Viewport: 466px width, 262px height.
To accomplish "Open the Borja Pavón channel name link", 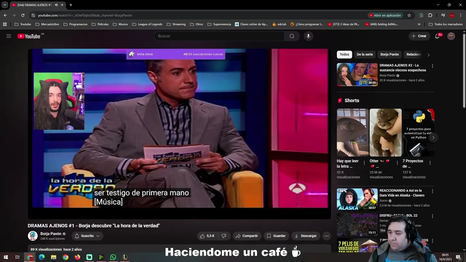I will click(51, 234).
